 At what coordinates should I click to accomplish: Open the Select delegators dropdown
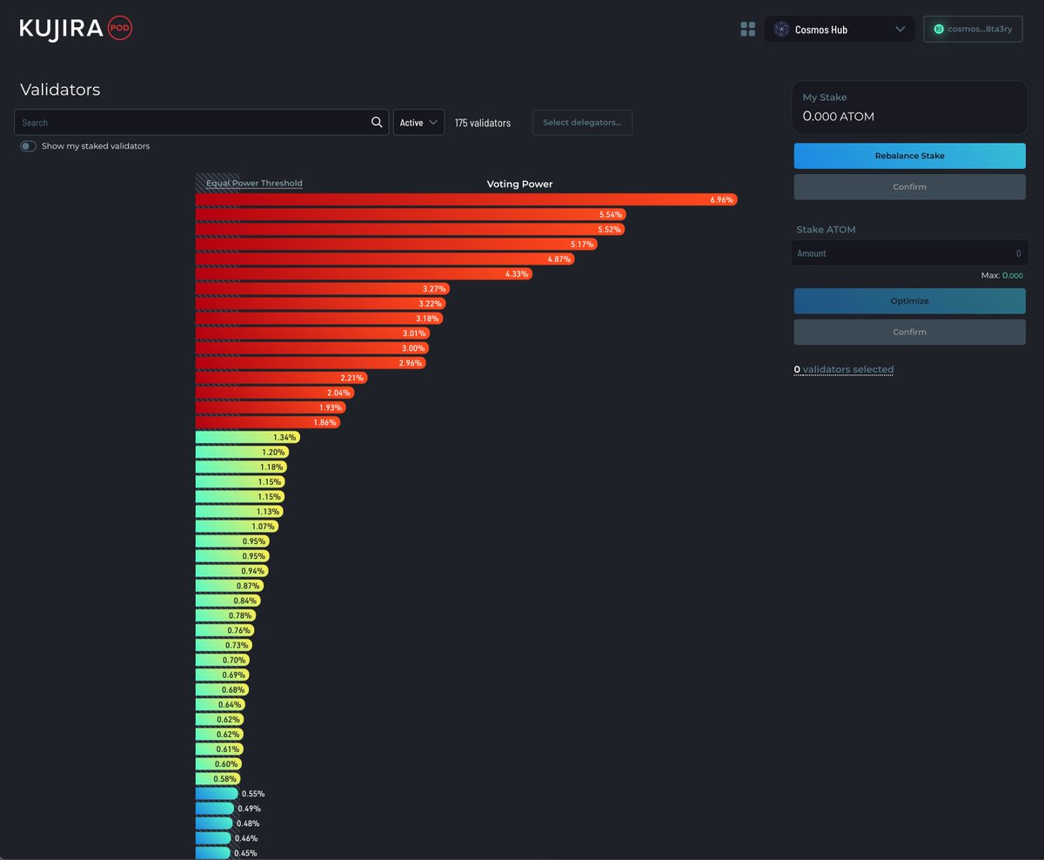pos(581,122)
